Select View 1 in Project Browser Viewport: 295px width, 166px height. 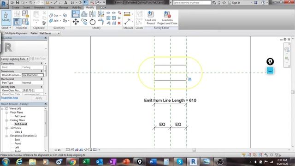click(18, 132)
